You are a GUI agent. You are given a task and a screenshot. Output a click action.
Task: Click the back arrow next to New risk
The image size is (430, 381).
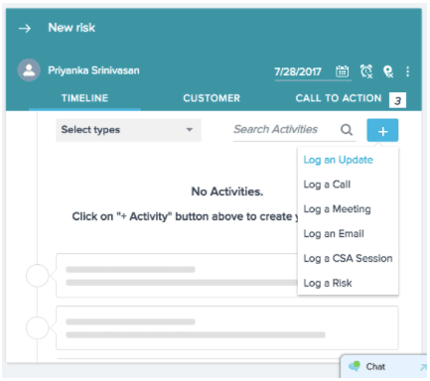click(x=25, y=29)
